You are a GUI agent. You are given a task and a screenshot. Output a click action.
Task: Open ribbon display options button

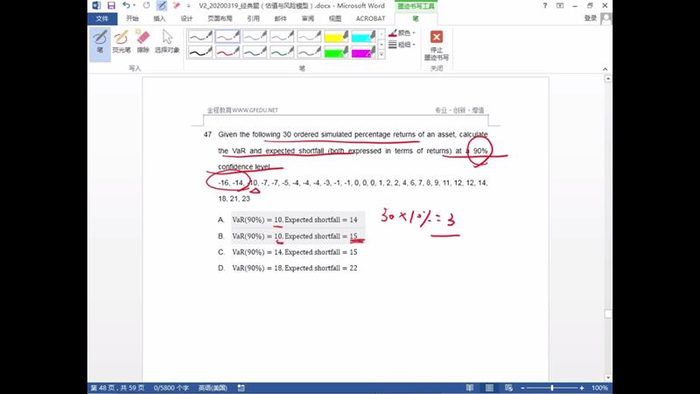(x=560, y=5)
